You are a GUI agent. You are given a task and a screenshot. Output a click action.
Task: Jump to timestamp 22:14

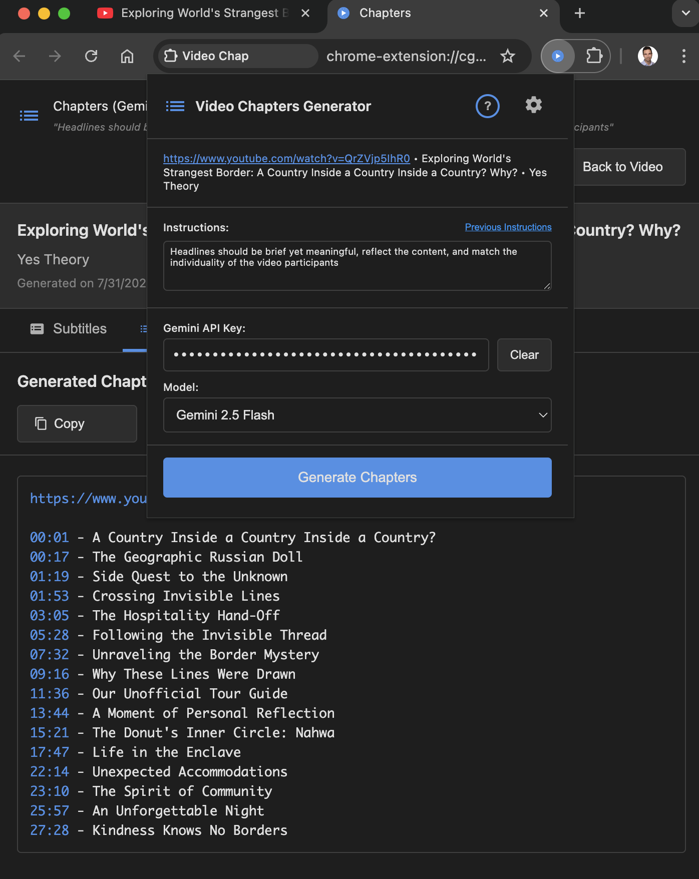coord(50,772)
